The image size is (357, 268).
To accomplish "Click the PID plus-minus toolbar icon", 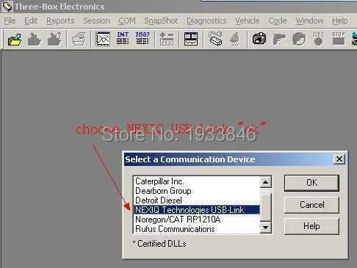I will [x=167, y=39].
